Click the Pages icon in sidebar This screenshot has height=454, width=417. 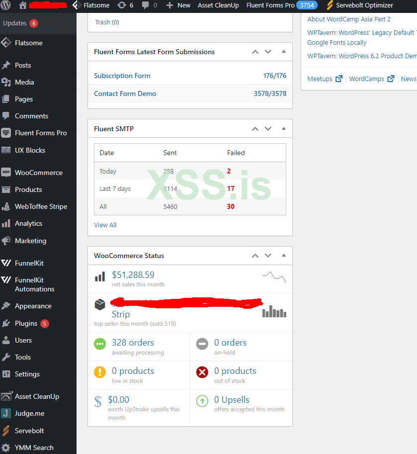[x=6, y=99]
